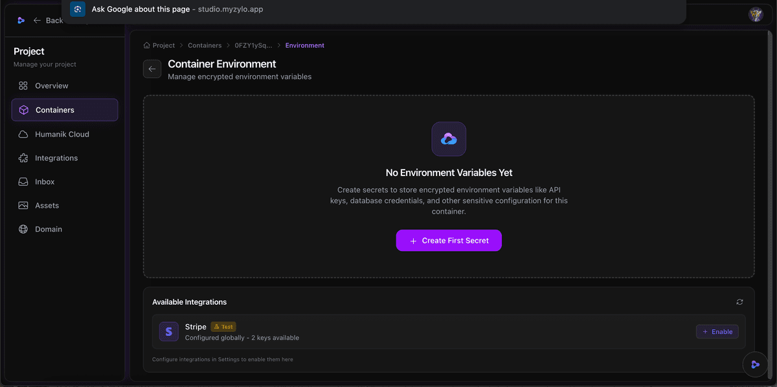Viewport: 777px width, 387px height.
Task: Click the Test badge next to Stripe
Action: [x=223, y=326]
